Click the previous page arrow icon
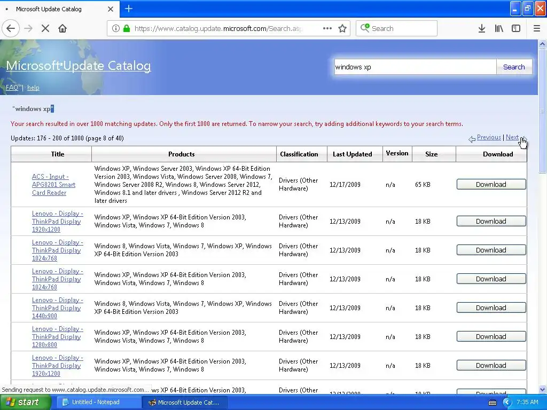Screen dimensions: 547x410 pyautogui.click(x=472, y=139)
